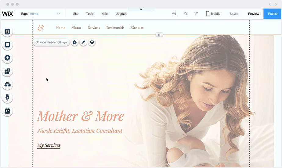Image resolution: width=282 pixels, height=168 pixels.
Task: Expand the Page Home dropdown
Action: tap(41, 14)
